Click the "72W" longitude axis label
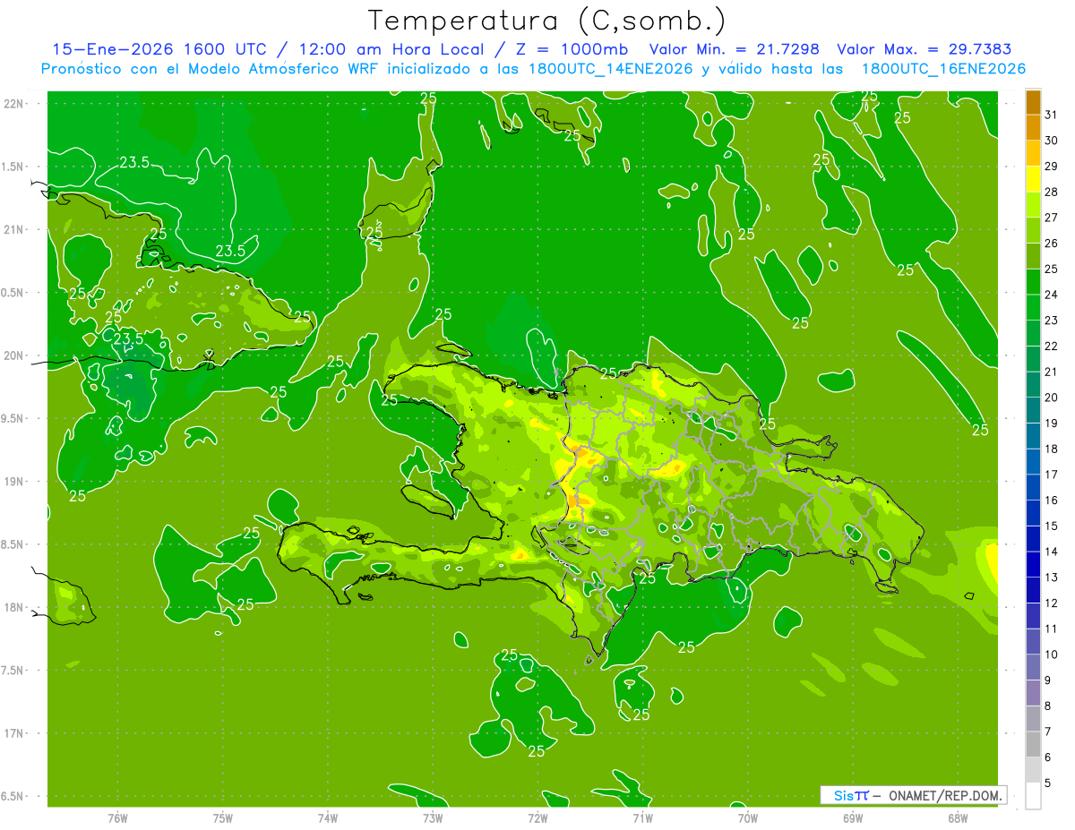Screen dimensions: 1075x830 click(x=537, y=817)
